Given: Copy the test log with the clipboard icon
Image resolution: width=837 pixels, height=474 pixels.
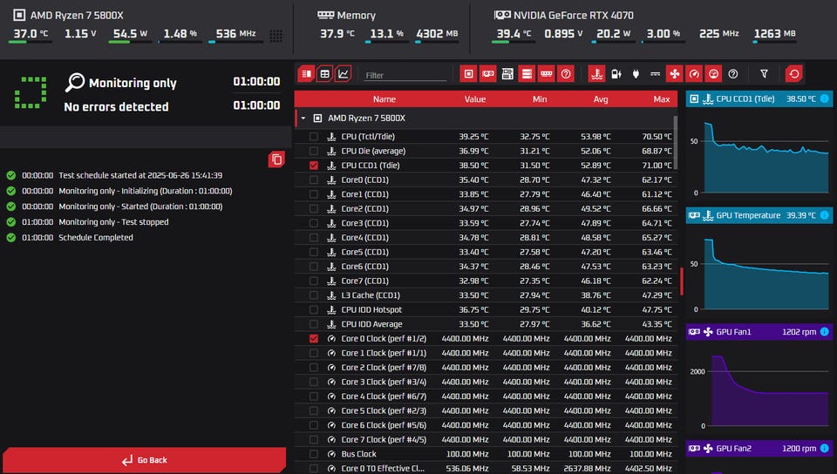Looking at the screenshot, I should (276, 159).
